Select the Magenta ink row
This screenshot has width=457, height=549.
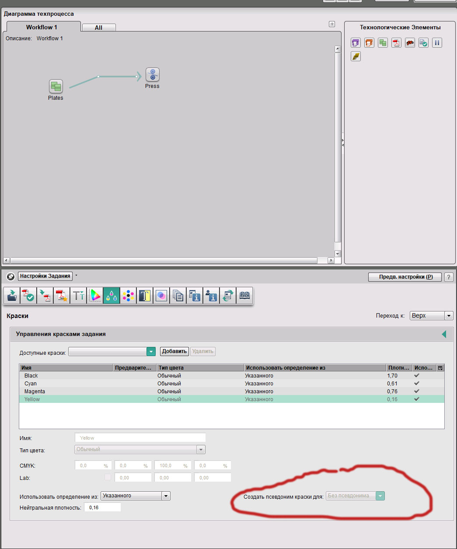[232, 391]
